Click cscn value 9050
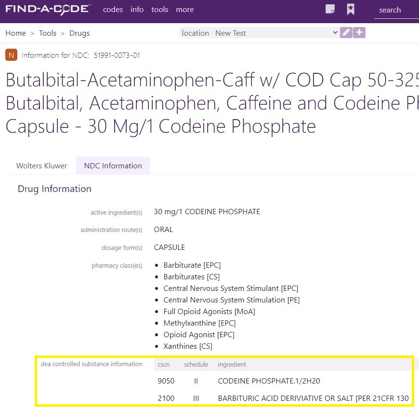 tap(166, 381)
